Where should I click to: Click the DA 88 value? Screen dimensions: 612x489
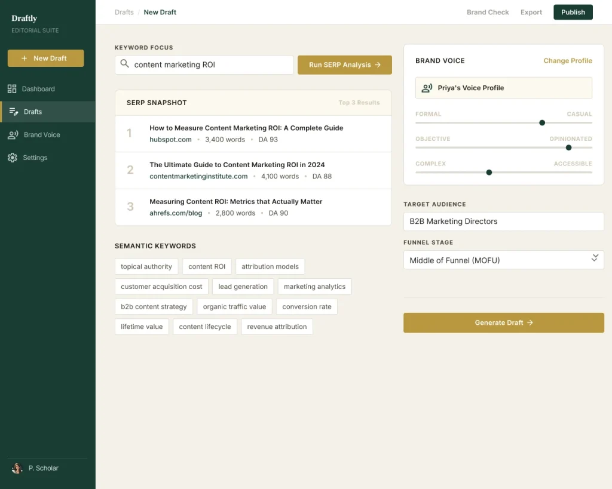(x=322, y=176)
